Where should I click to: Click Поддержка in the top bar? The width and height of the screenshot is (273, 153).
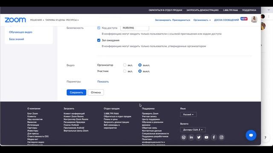pos(249,10)
